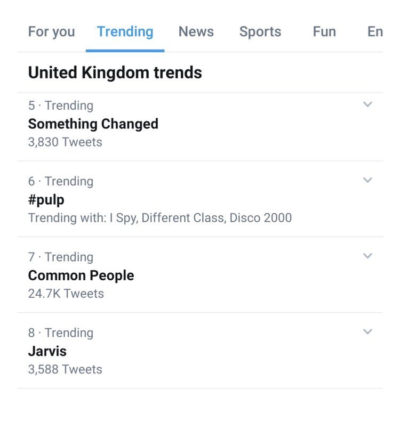Click the Trending with I Spy line
Viewport: 400px width, 430px height.
160,218
